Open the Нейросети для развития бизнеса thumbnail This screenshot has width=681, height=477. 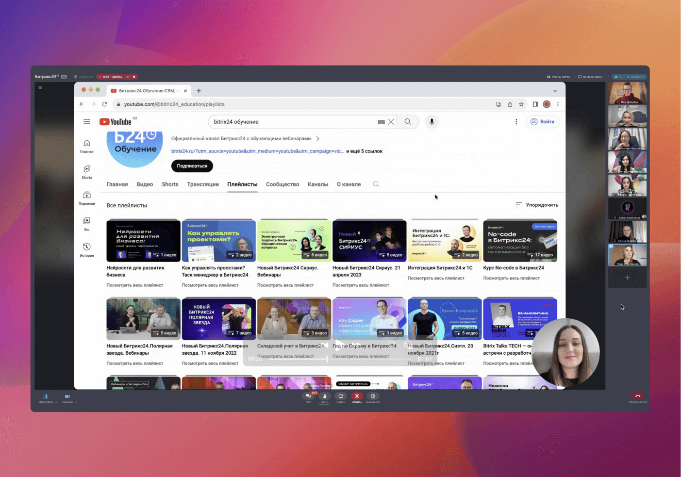coord(144,241)
